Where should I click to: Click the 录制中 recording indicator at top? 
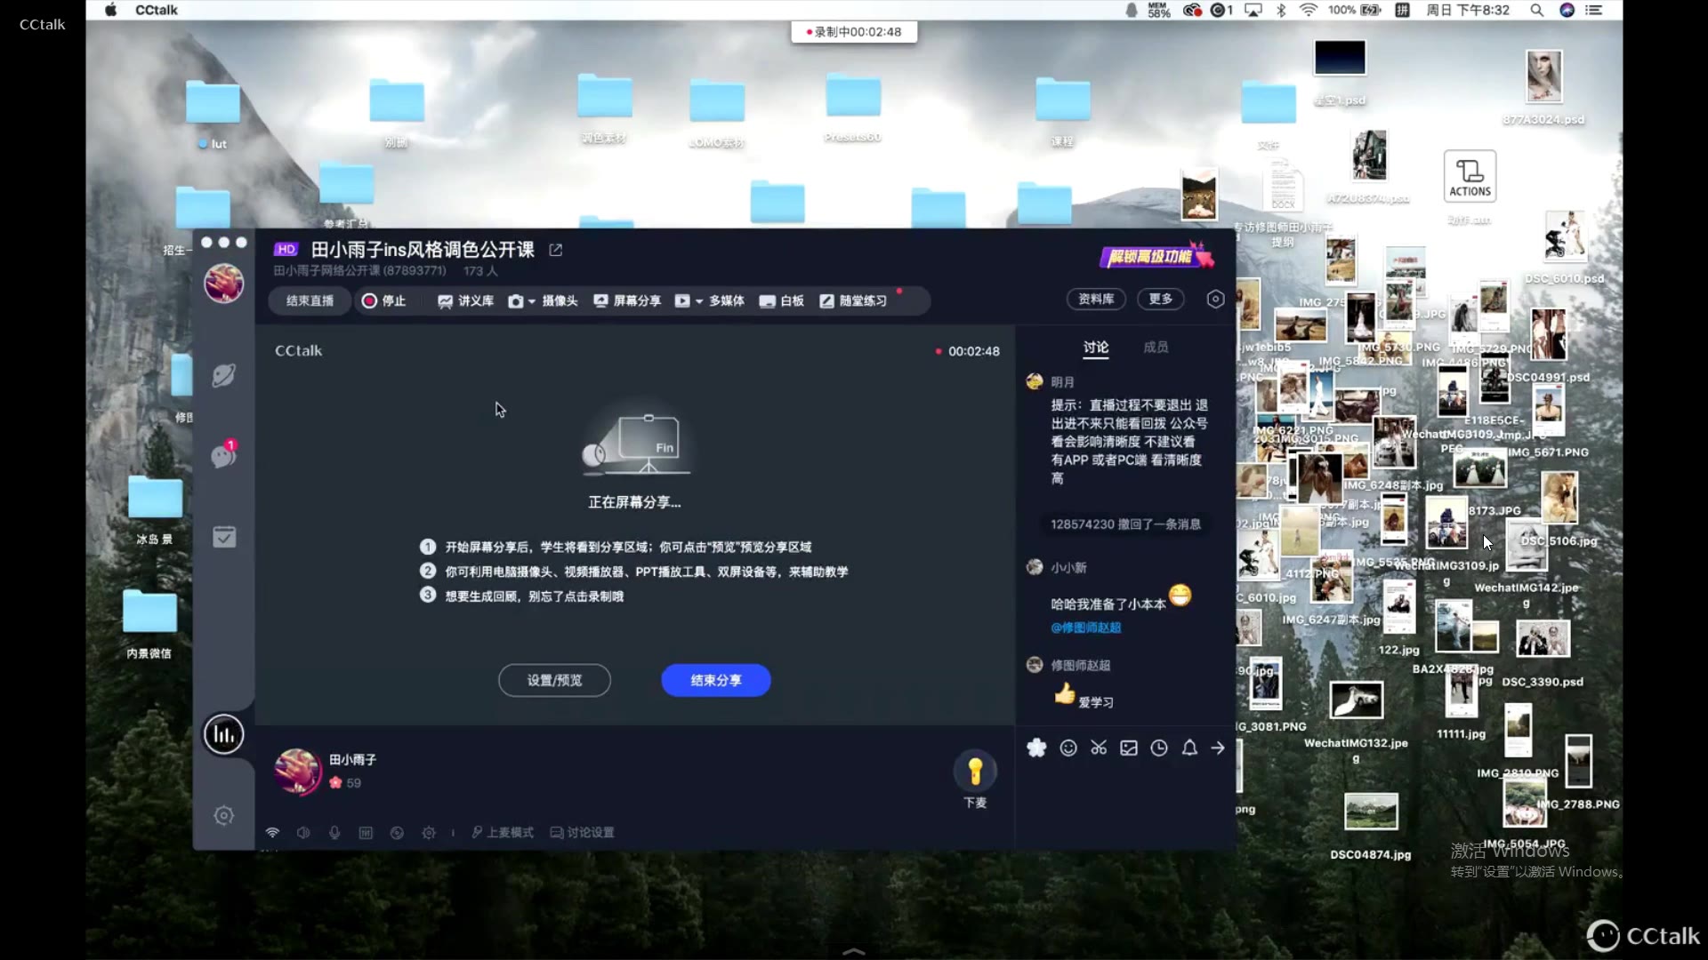854,32
